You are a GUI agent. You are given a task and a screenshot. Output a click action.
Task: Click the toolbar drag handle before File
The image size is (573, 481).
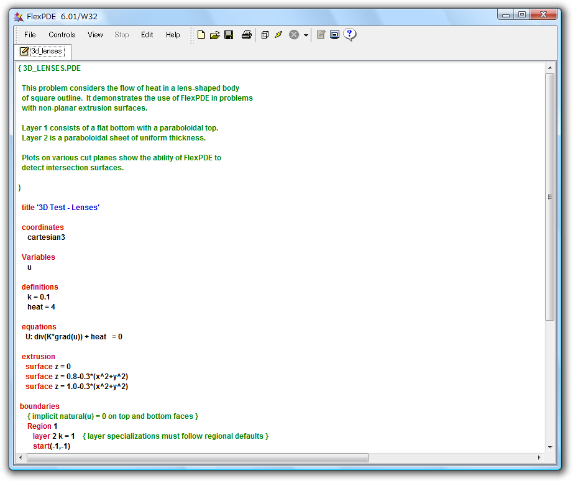[x=17, y=35]
